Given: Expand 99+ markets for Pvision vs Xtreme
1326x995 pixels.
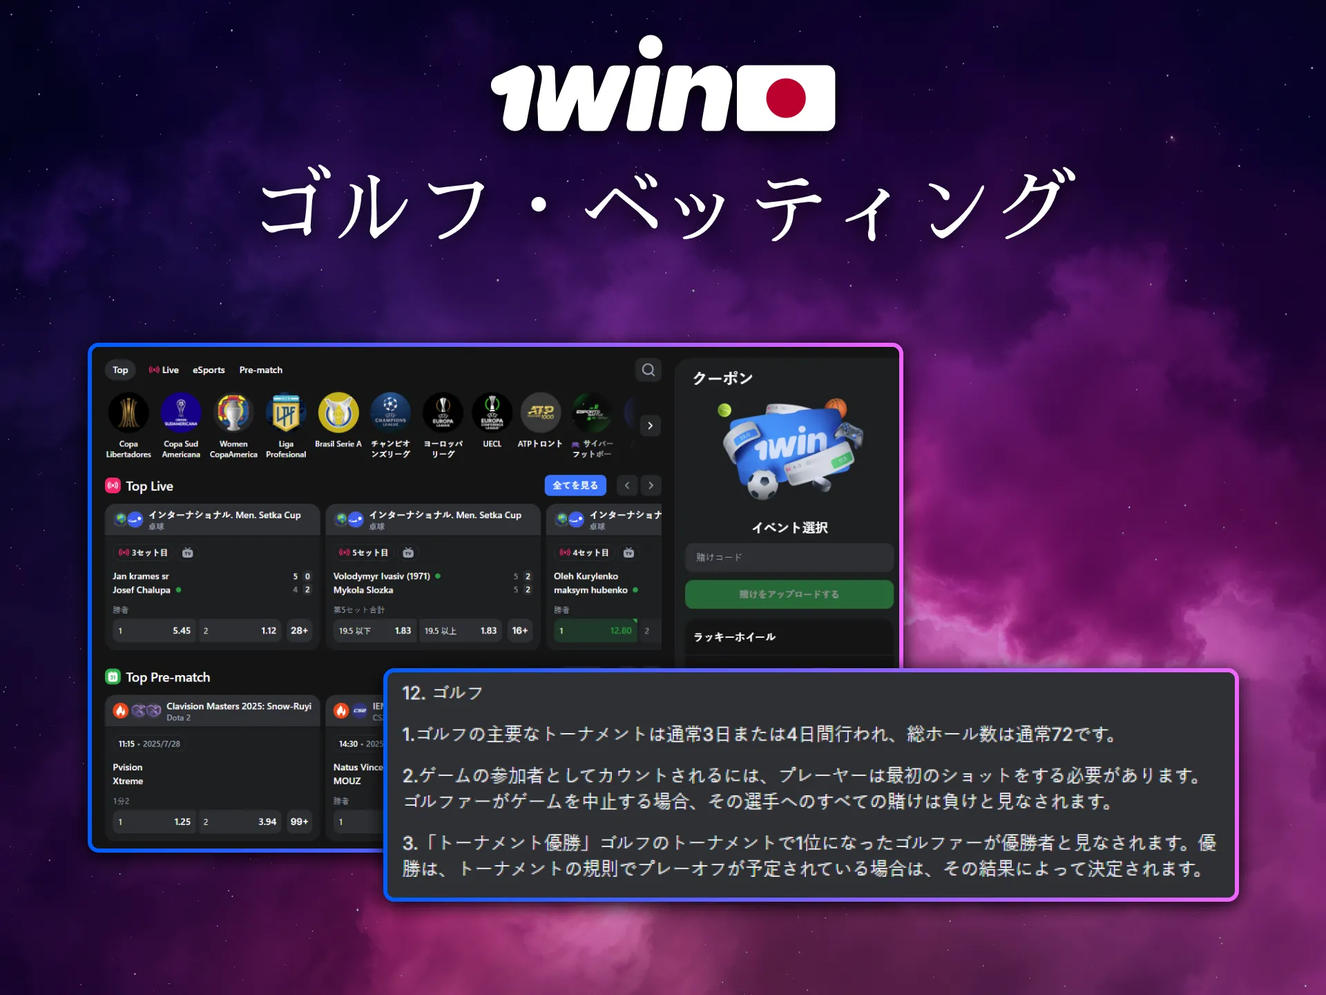Looking at the screenshot, I should click(x=299, y=822).
